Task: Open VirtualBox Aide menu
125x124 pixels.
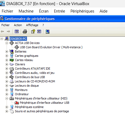Action: tap(104, 11)
